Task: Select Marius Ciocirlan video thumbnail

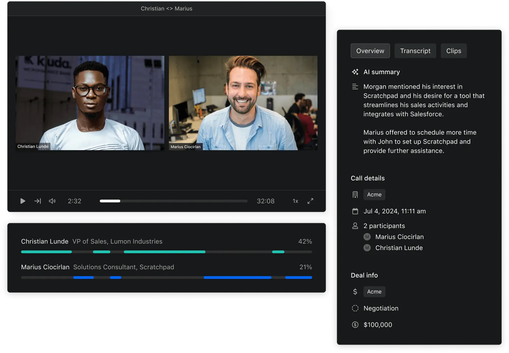Action: [x=243, y=103]
